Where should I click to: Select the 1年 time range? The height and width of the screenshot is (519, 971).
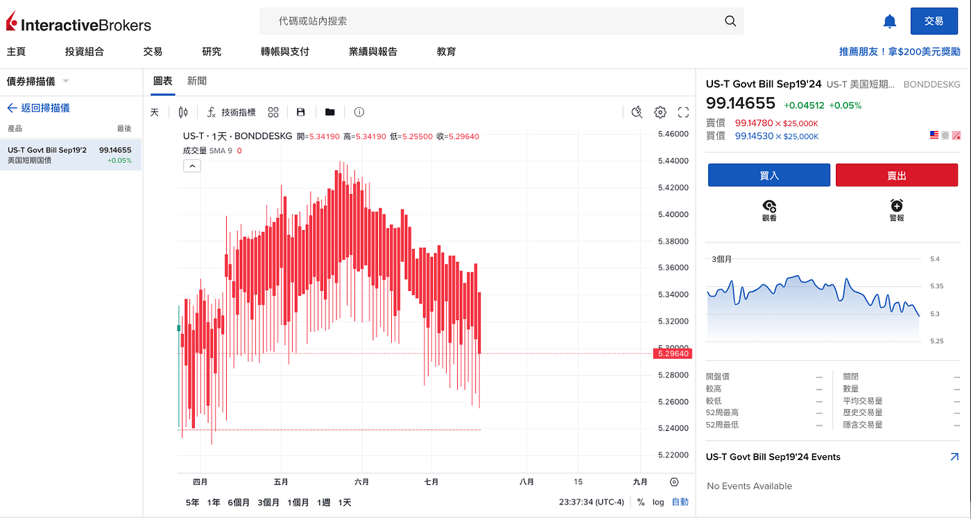click(x=214, y=502)
